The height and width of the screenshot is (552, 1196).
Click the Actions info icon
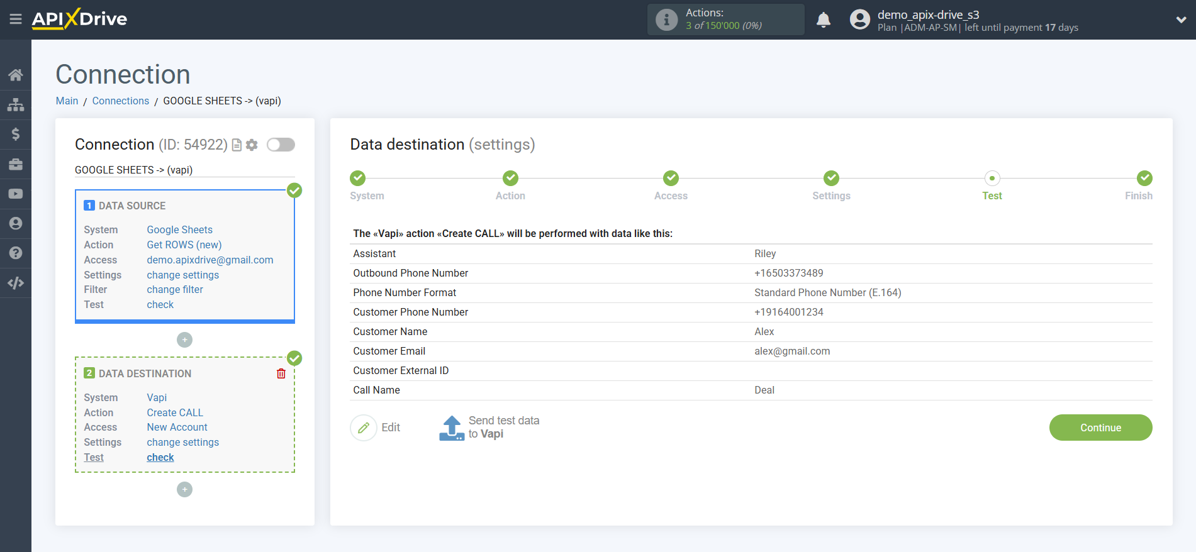click(x=666, y=19)
